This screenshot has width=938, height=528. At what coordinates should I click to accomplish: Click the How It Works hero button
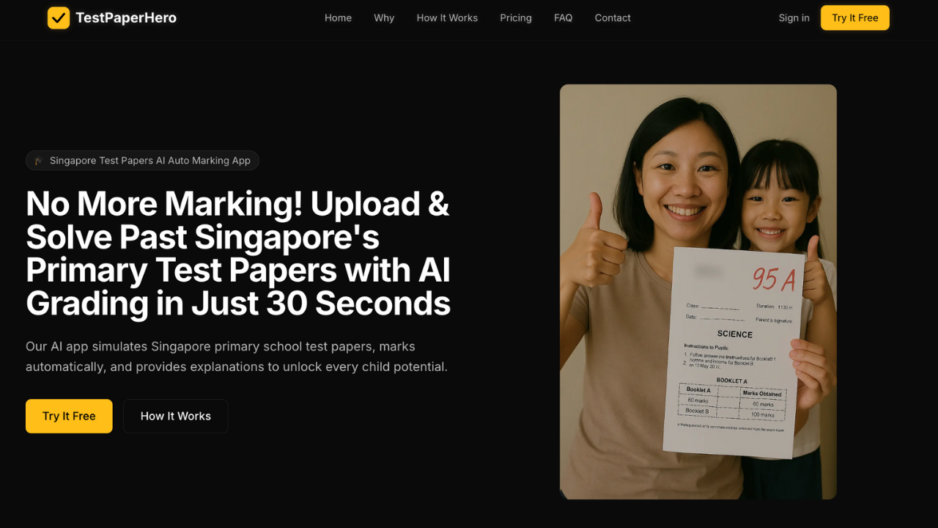[x=176, y=416]
